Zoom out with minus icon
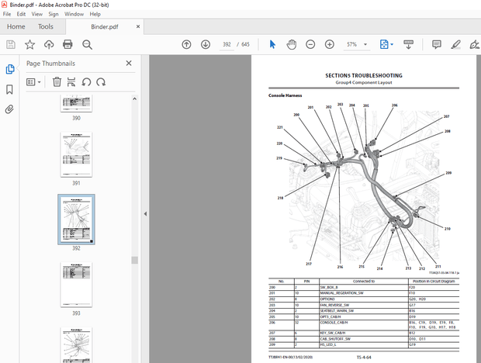Viewport: 481px width, 363px height. (x=310, y=45)
